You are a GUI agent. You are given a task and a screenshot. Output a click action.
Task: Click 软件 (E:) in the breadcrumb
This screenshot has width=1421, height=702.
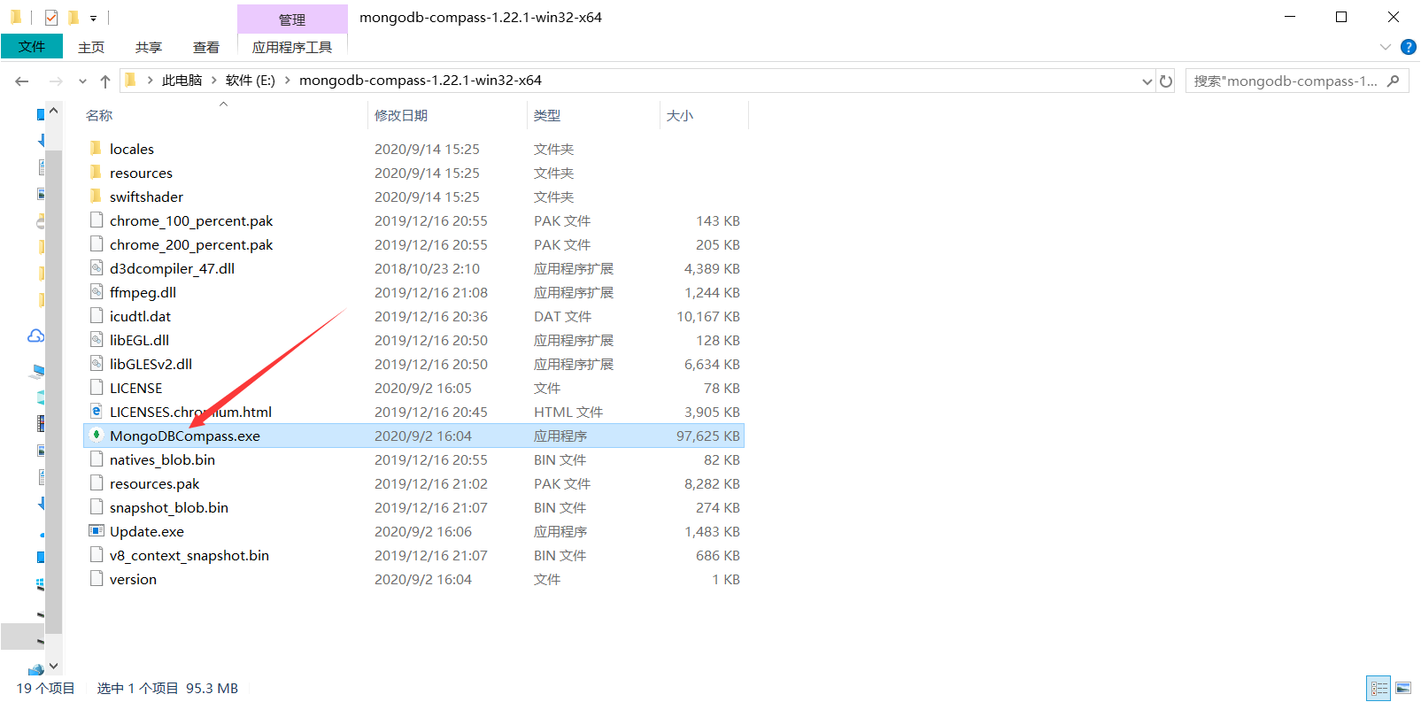pyautogui.click(x=251, y=81)
